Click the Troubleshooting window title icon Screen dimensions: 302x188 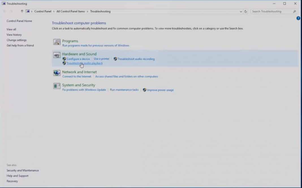(x=4, y=4)
